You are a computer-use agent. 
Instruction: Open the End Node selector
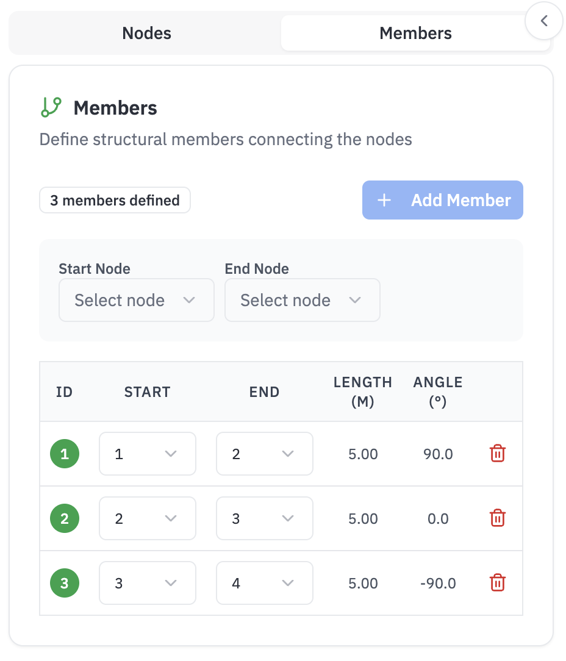tap(302, 300)
